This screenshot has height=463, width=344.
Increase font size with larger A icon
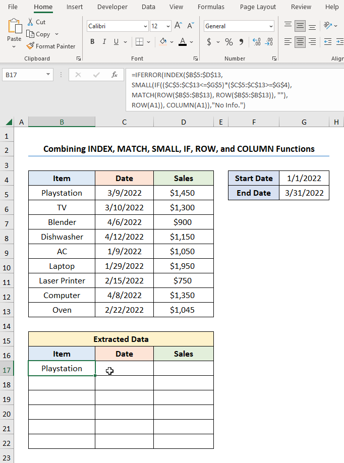tap(178, 26)
